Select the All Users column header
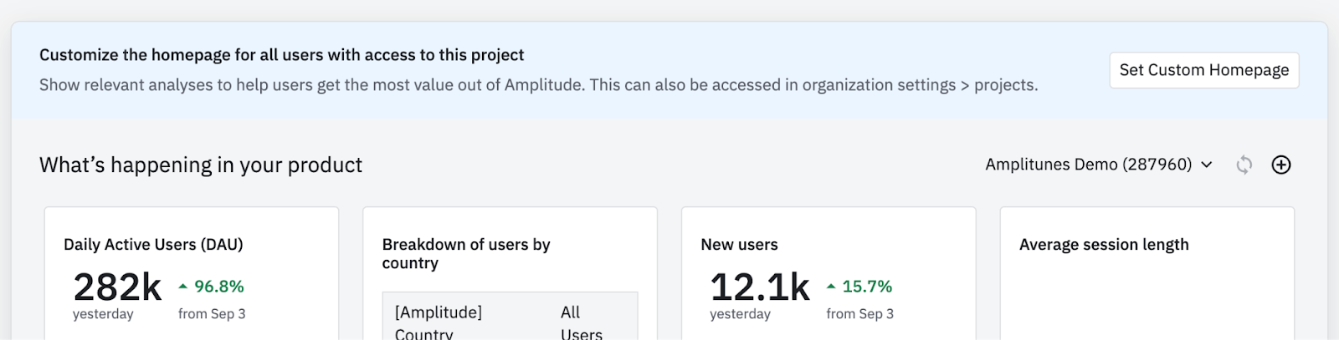The width and height of the screenshot is (1339, 340). [581, 322]
